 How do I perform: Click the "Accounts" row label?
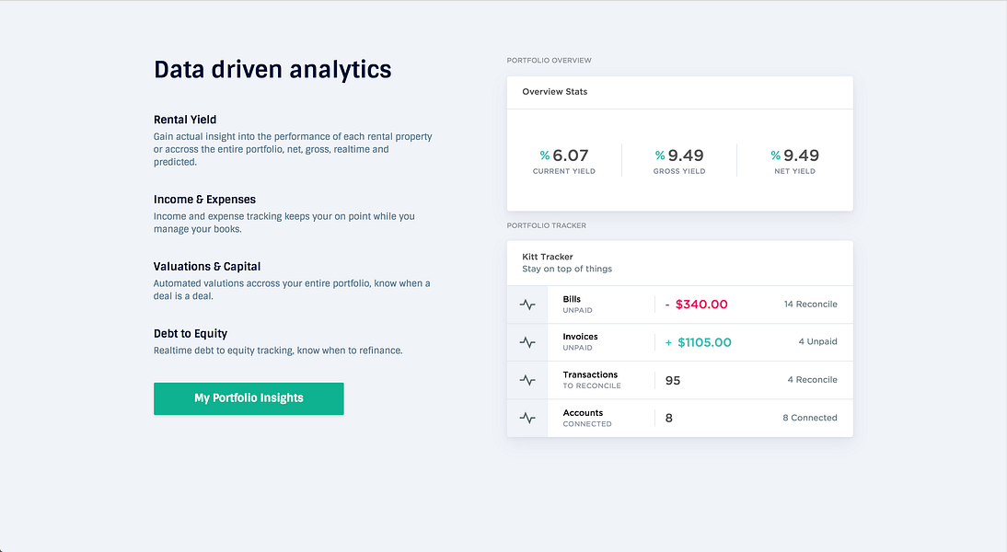coord(583,413)
